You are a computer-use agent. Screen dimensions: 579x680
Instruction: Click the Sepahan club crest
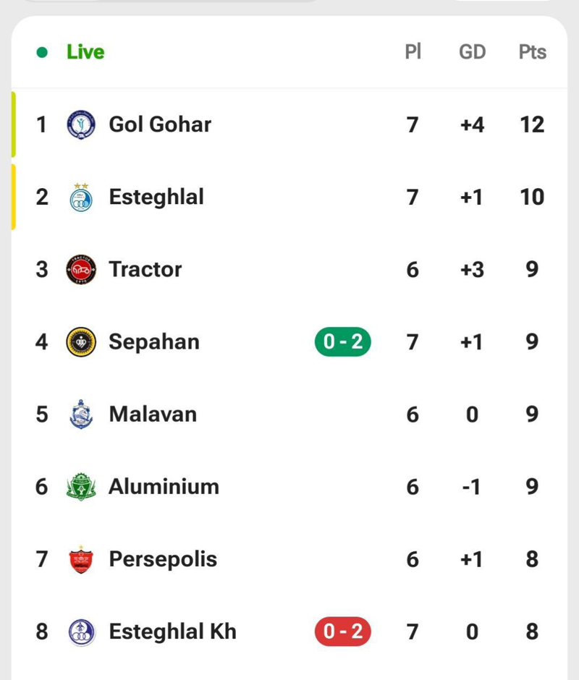[x=81, y=341]
